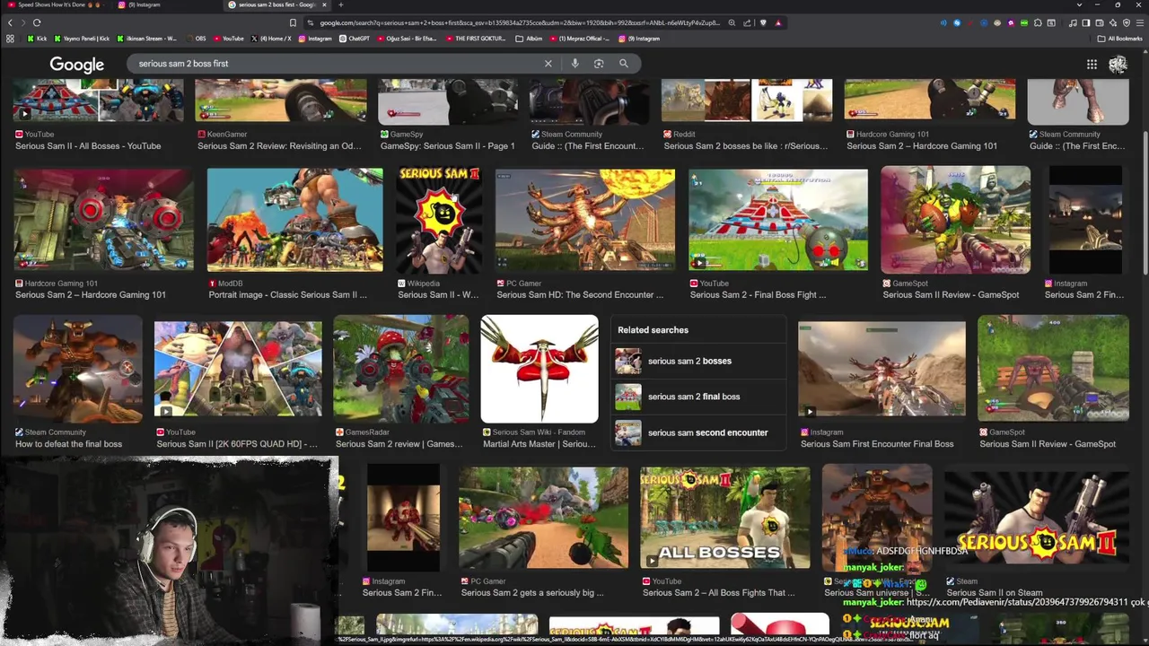Open Martial Arts Master Fandom image
The width and height of the screenshot is (1149, 646).
pyautogui.click(x=539, y=369)
